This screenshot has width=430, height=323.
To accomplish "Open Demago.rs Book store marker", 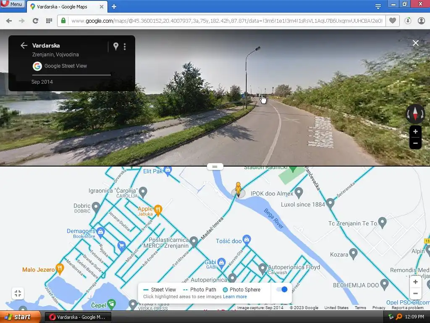I will [x=101, y=232].
